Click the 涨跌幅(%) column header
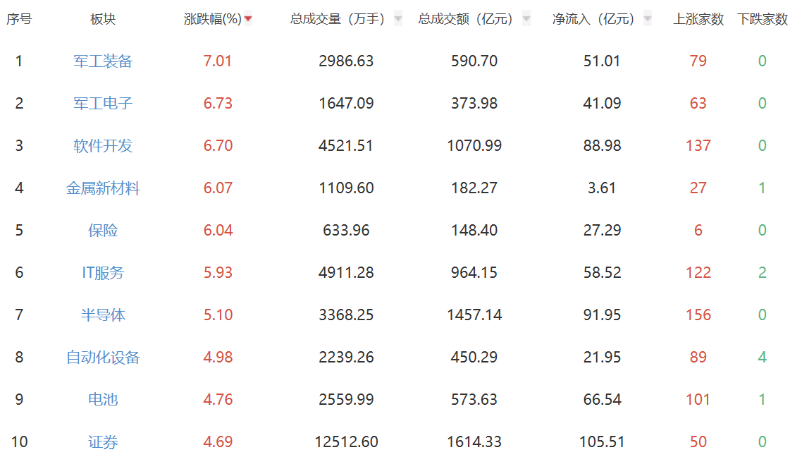This screenshot has height=457, width=790. click(x=212, y=20)
